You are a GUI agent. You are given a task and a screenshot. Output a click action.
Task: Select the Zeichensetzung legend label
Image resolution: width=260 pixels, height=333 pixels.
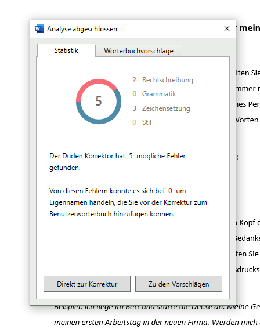[x=166, y=108]
